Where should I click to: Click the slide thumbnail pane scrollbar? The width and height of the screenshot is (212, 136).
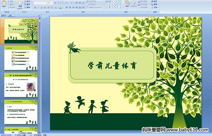[40, 76]
